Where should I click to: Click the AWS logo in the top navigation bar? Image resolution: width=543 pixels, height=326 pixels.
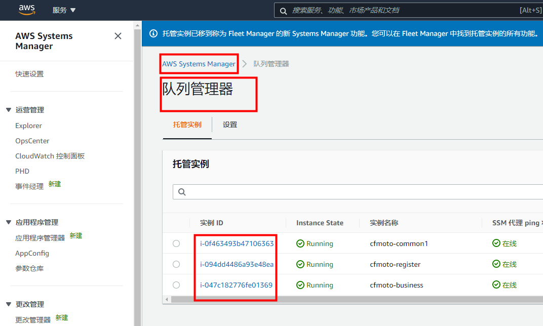[26, 10]
